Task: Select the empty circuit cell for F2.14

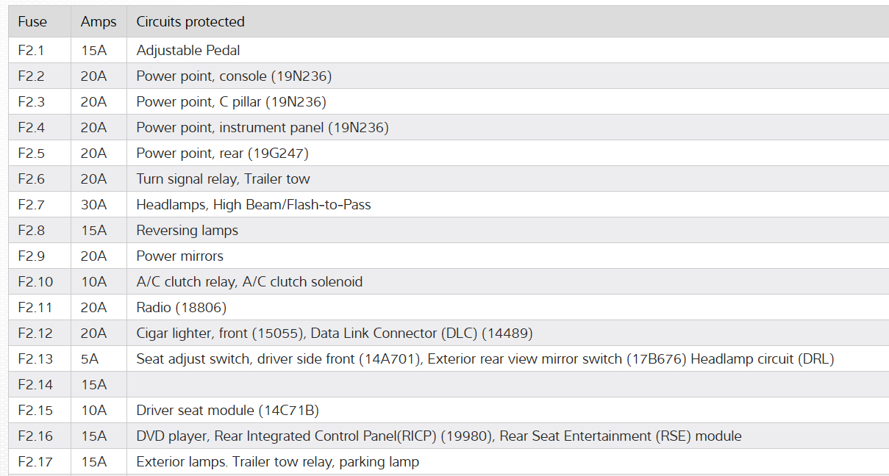Action: point(507,385)
